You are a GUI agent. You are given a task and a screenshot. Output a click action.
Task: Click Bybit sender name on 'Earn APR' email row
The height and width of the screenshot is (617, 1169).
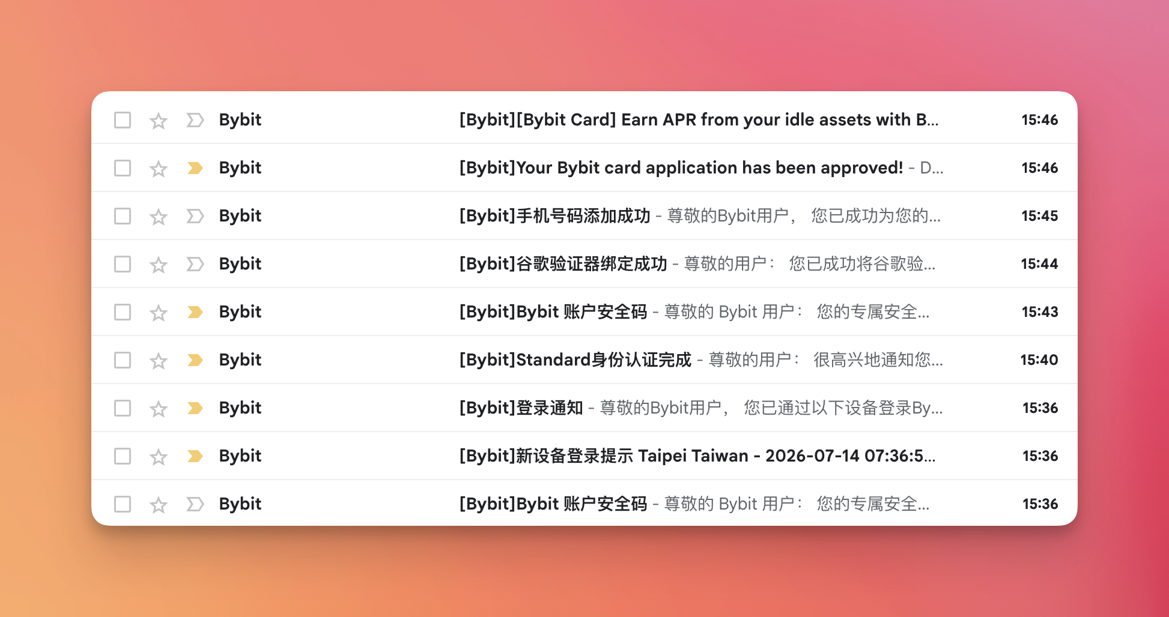pos(240,120)
